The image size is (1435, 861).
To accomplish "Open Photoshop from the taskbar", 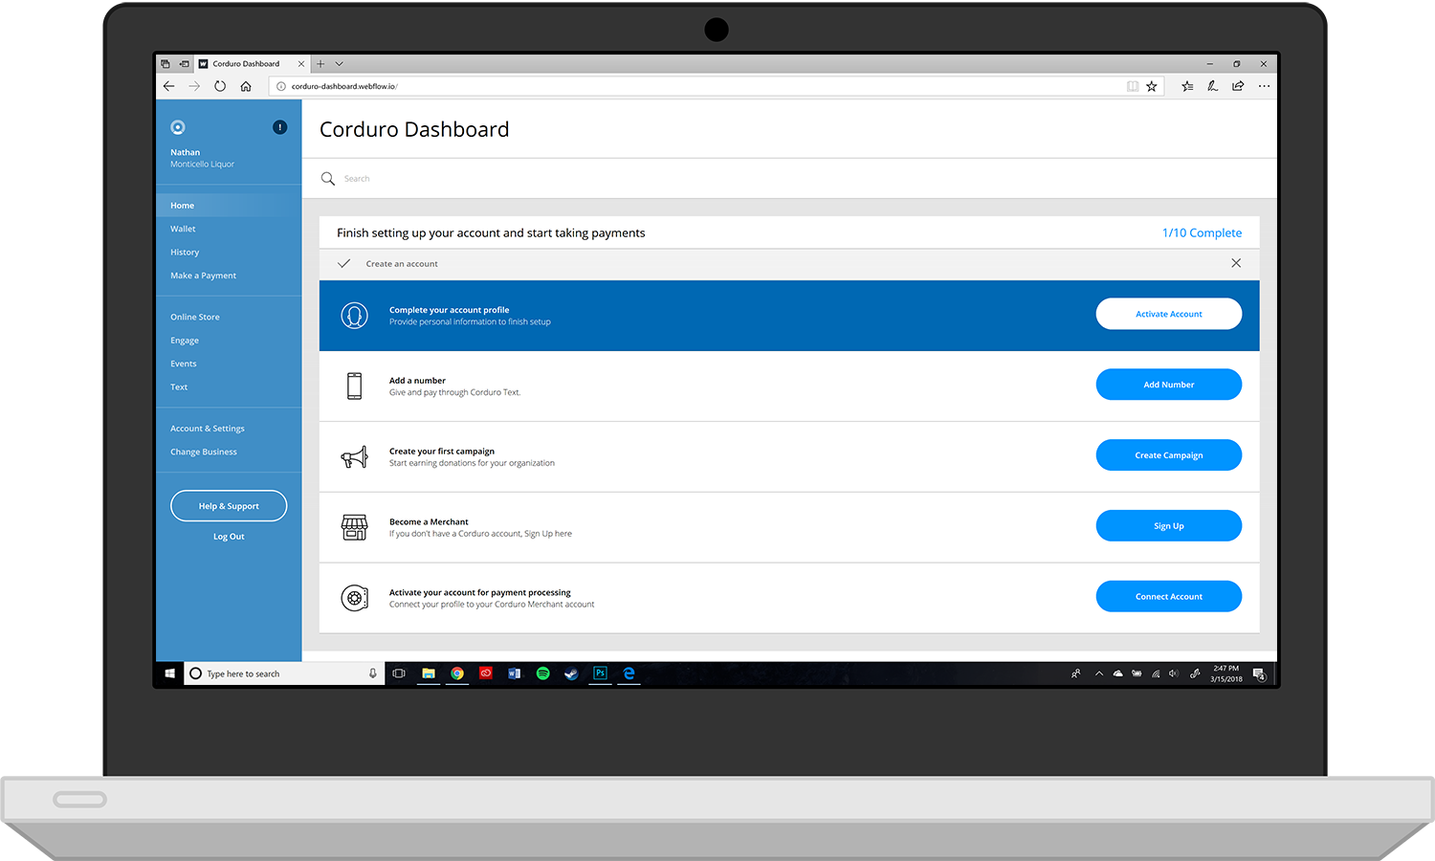I will pos(600,673).
